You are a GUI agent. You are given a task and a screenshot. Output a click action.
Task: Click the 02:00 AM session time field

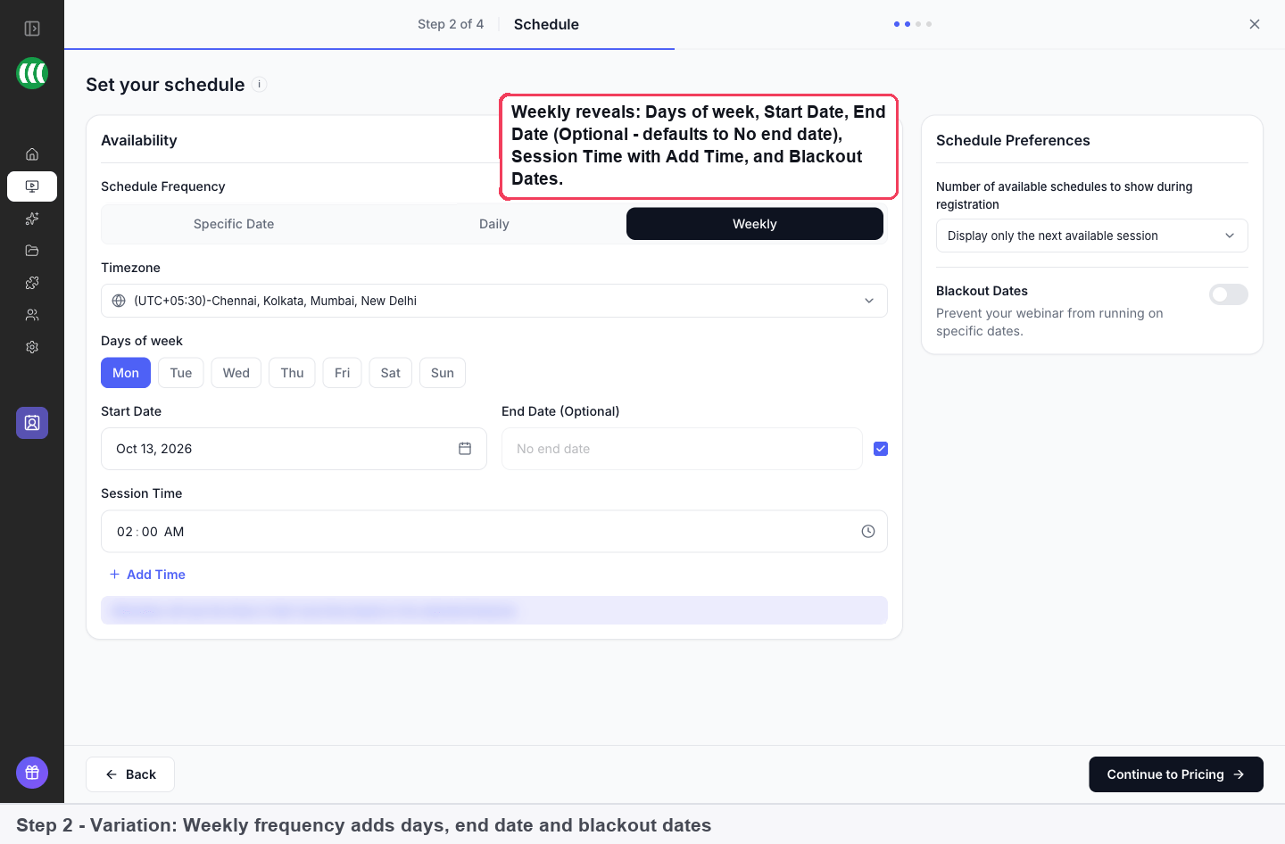click(x=494, y=532)
